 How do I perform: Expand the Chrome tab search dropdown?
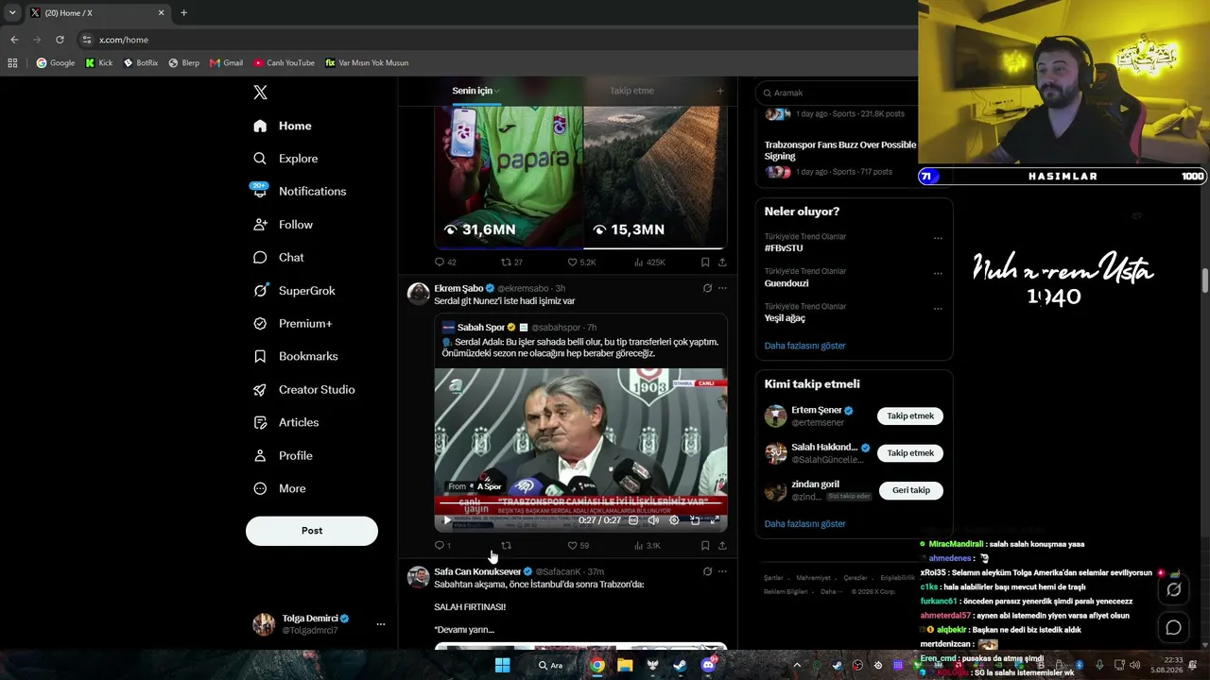pos(12,12)
